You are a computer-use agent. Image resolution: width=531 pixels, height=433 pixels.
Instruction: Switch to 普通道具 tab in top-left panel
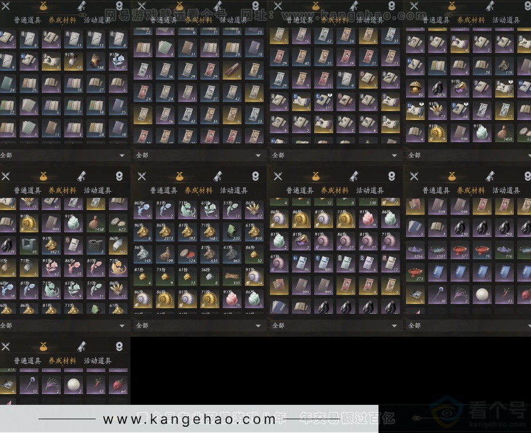27,20
